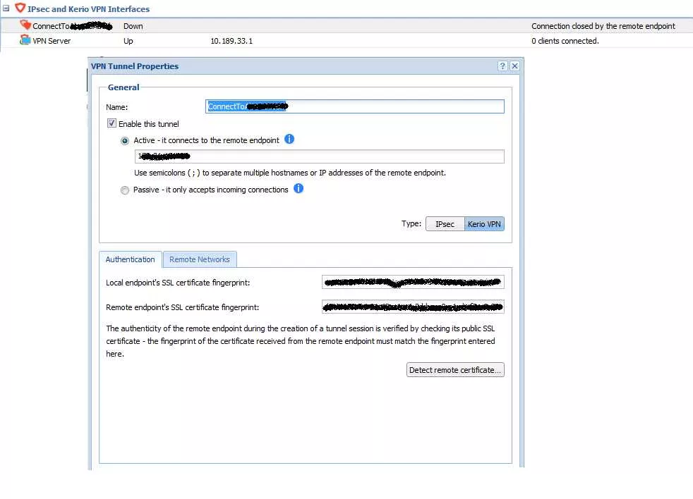Collapse the IPsec and Kerio VPN Interfaces group
The height and width of the screenshot is (499, 693).
click(x=6, y=8)
